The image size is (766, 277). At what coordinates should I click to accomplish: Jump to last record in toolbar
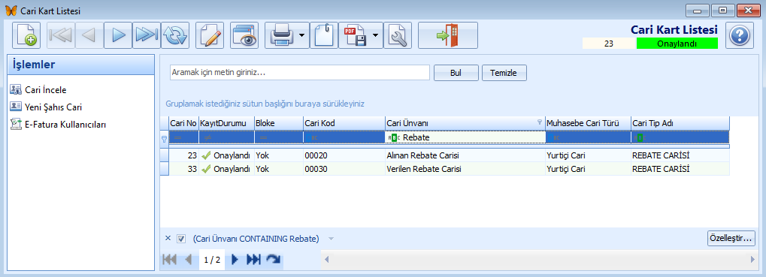[x=146, y=35]
